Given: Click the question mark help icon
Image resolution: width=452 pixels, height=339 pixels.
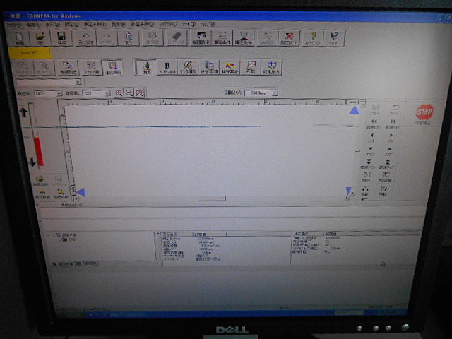Looking at the screenshot, I should [x=313, y=38].
